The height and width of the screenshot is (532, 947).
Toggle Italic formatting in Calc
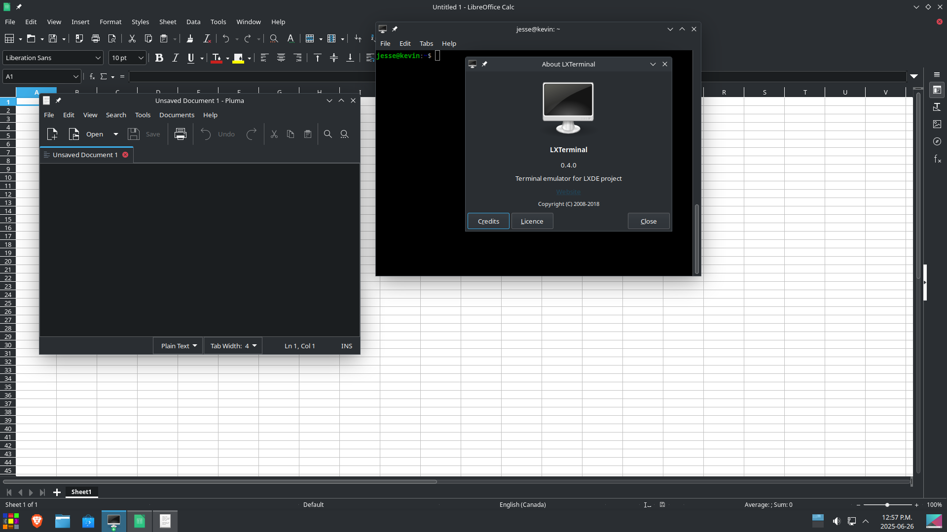pyautogui.click(x=175, y=58)
